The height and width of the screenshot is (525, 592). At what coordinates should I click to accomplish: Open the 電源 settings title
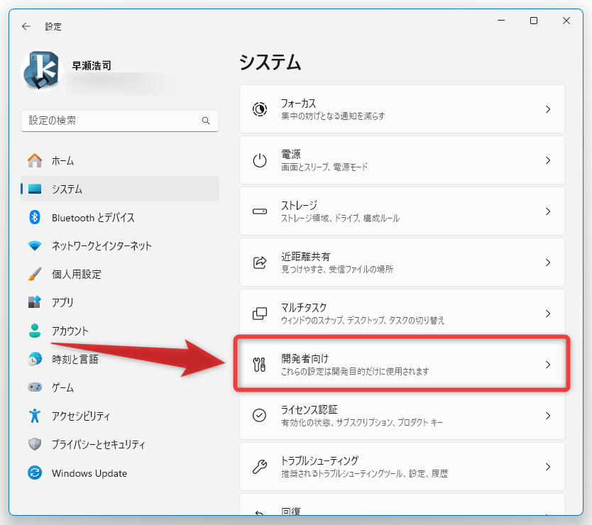tap(291, 155)
